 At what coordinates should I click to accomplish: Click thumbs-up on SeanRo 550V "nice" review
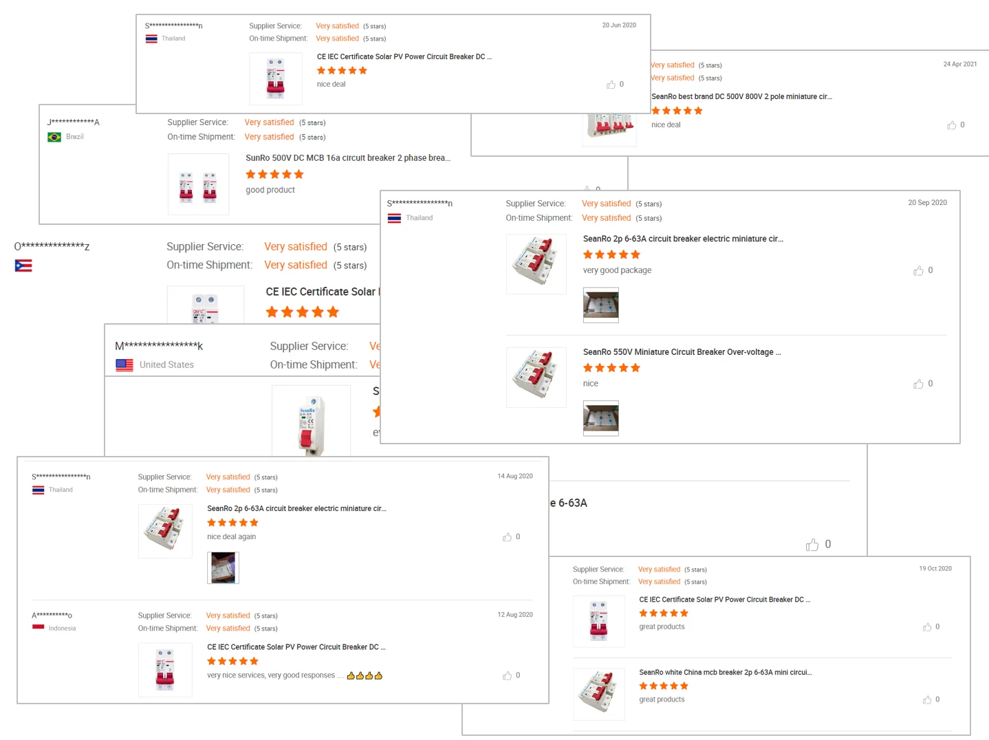tap(918, 384)
